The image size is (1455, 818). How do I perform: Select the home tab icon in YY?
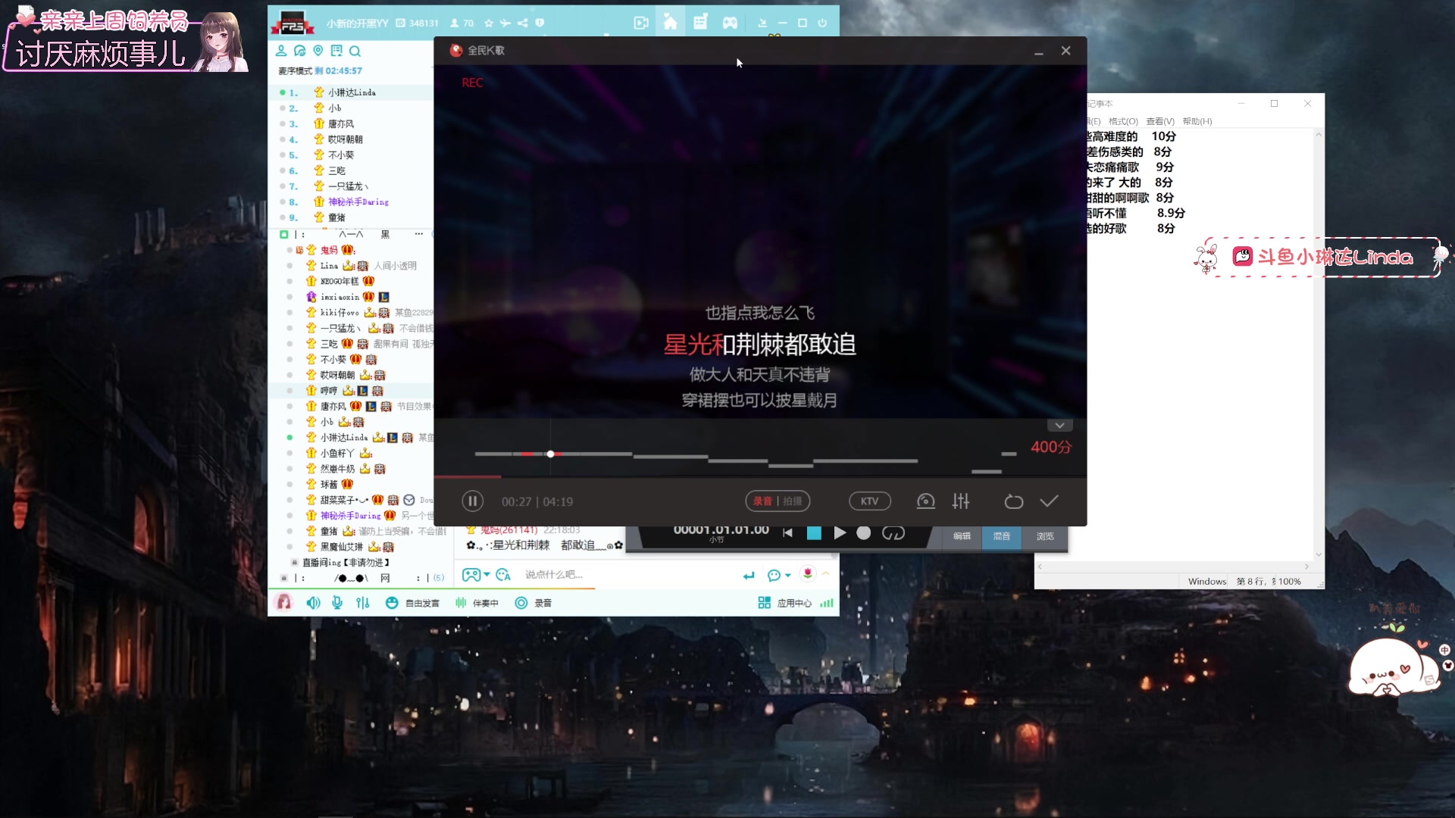671,23
